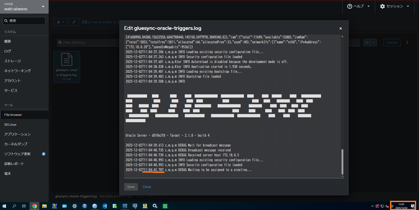Click the ソフトウェア更新 info badge icon
Screen dimensions: 419x210
pyautogui.click(x=44, y=154)
